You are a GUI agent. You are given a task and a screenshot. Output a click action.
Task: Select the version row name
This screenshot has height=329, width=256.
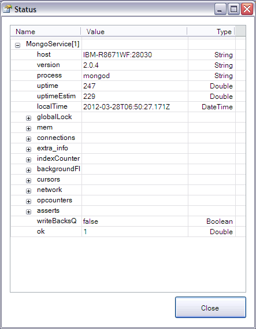click(49, 65)
